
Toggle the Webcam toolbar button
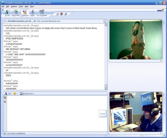[x=25, y=13]
